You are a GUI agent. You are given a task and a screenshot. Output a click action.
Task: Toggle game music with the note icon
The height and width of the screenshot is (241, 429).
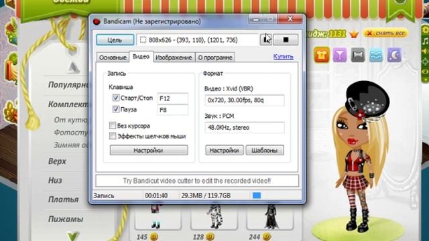point(426,41)
